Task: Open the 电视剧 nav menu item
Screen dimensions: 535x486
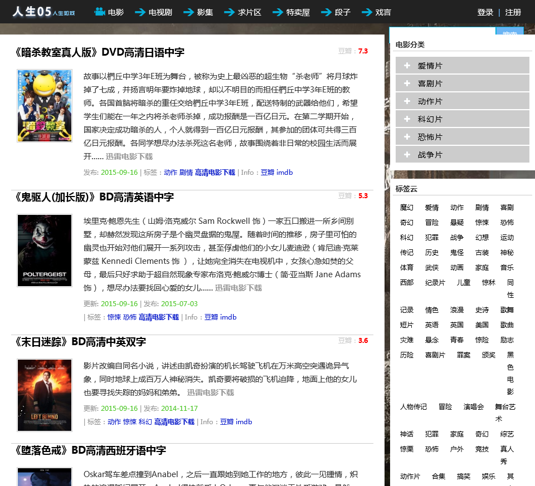Action: click(x=160, y=12)
